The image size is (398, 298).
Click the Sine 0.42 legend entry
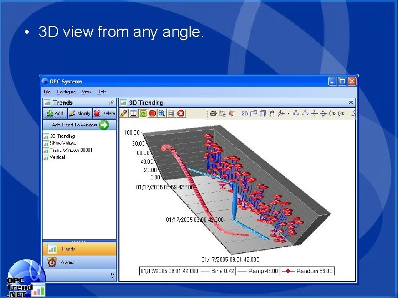tap(218, 271)
